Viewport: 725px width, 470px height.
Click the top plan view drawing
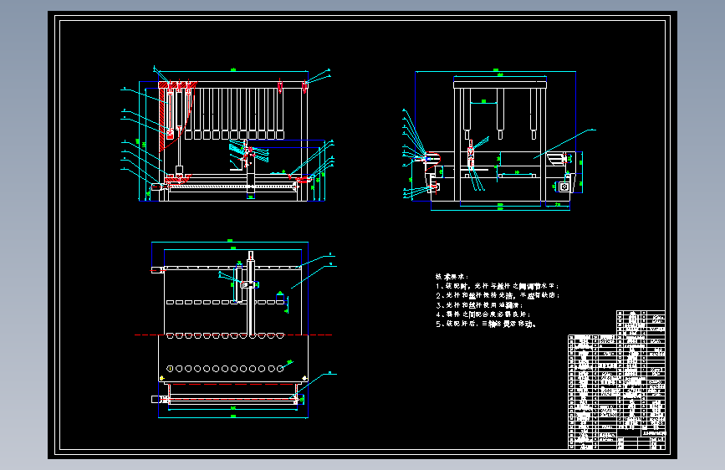pos(236,329)
